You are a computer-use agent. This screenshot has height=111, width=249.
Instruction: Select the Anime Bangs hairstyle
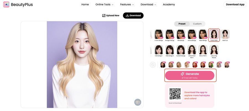[x=192, y=35]
